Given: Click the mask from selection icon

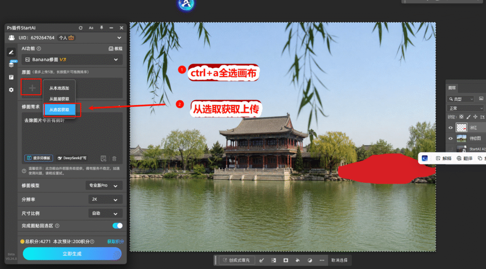Looking at the screenshot, I should click(286, 260).
